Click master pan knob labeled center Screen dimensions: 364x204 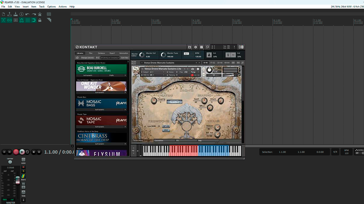pyautogui.click(x=10, y=162)
